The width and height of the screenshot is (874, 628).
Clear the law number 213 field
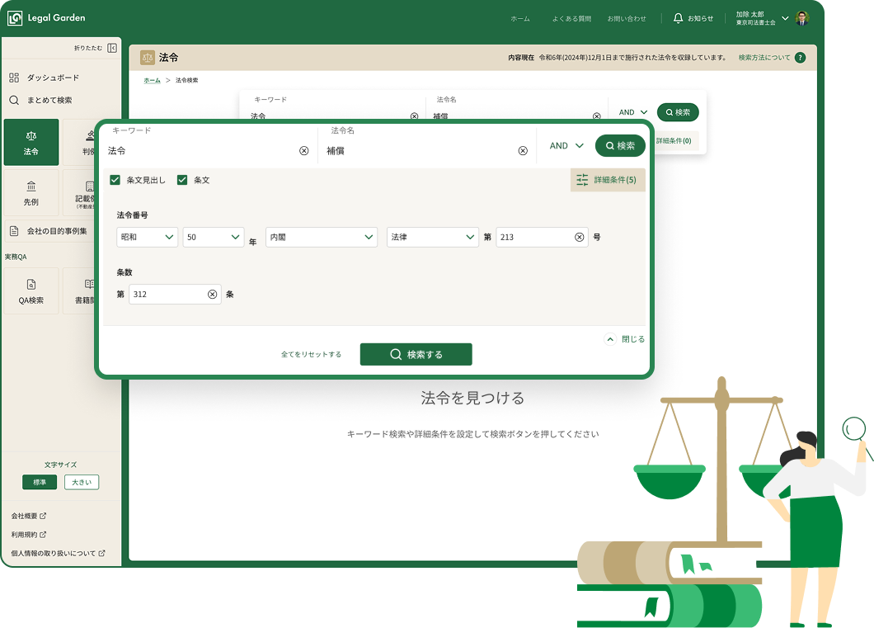(x=579, y=237)
